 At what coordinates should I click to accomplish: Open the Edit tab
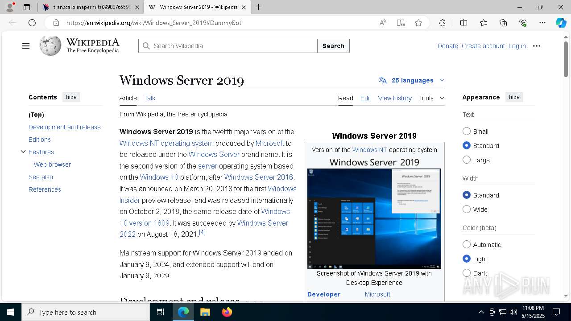[366, 98]
